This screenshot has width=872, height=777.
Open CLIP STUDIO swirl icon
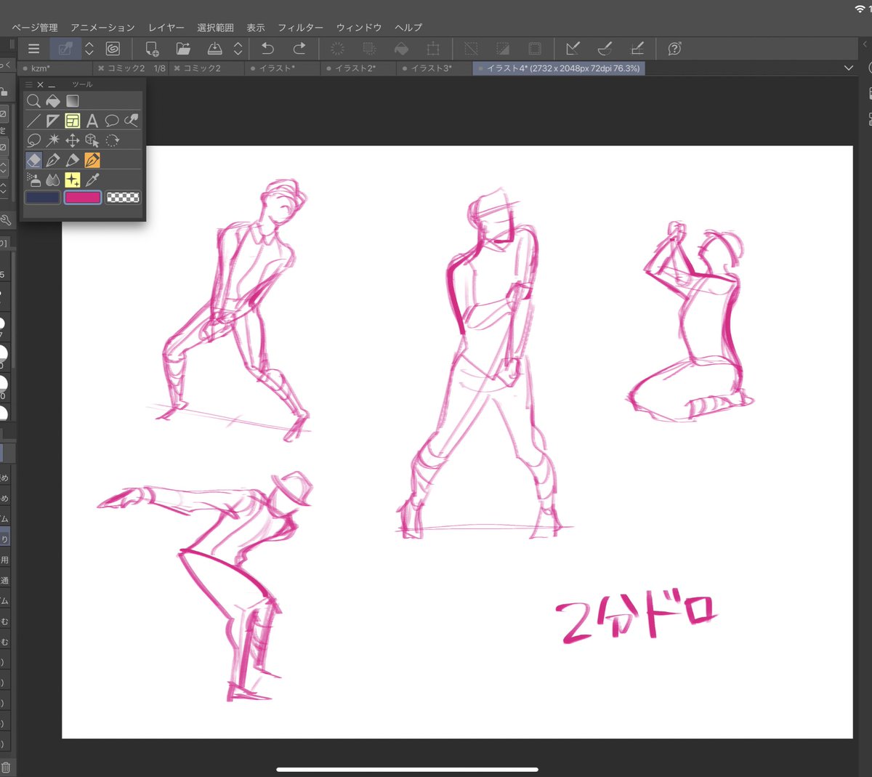(113, 49)
